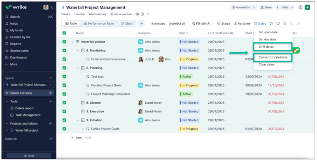This screenshot has height=160, width=317.
Task: Uncheck the 4. Monitoring row checkbox
Action: click(x=64, y=50)
